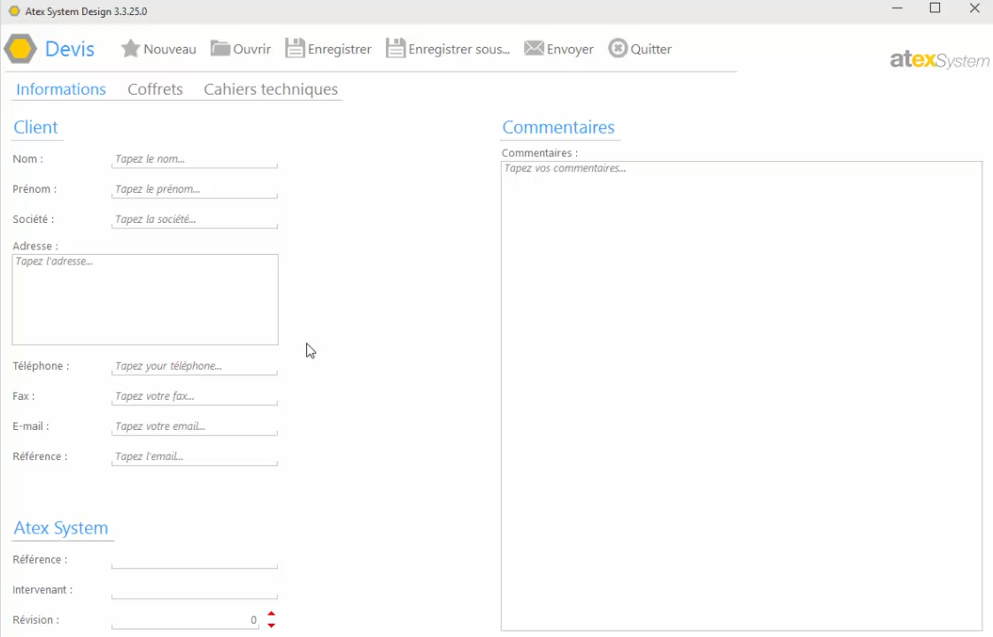Click the atexSystem brand logo
The height and width of the screenshot is (637, 993).
(x=939, y=60)
